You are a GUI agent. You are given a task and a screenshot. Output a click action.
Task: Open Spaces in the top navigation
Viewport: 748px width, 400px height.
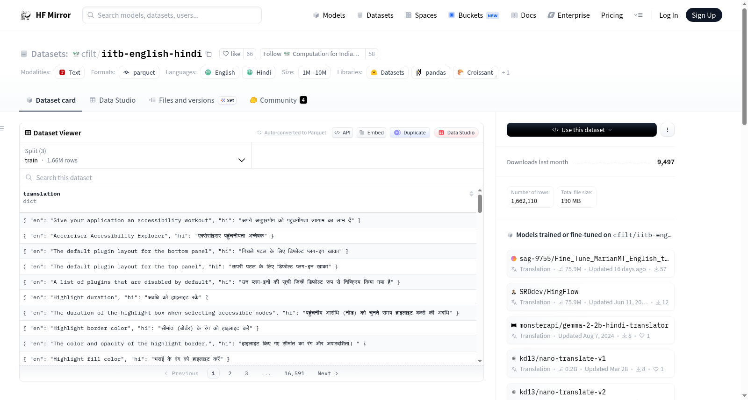coord(421,15)
